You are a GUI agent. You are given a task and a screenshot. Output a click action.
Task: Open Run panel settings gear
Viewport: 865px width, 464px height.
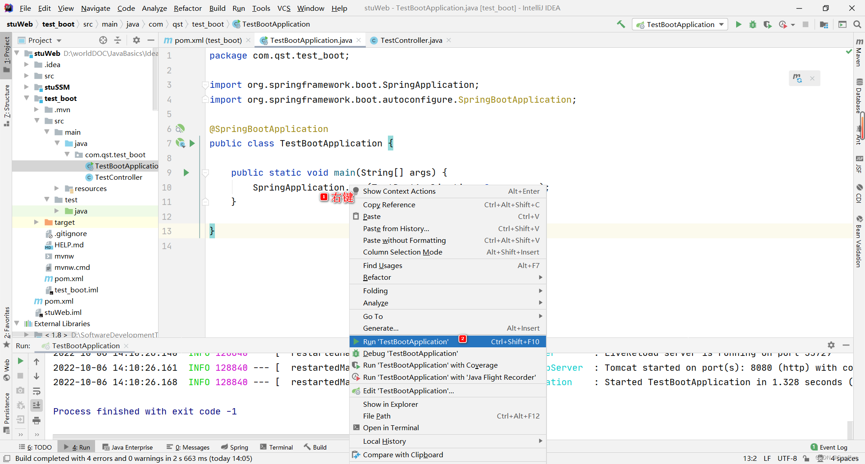click(x=831, y=345)
